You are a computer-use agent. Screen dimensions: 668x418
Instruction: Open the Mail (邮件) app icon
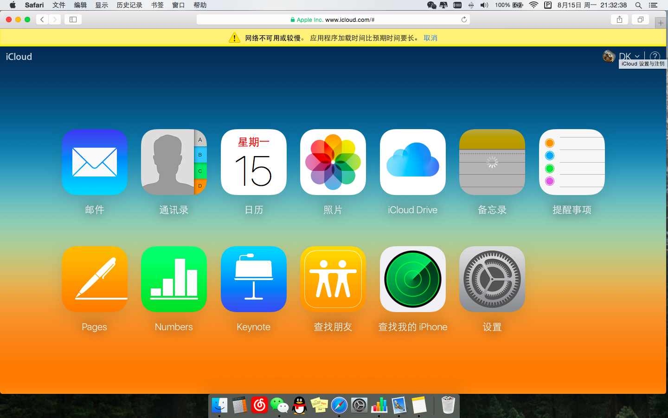95,162
